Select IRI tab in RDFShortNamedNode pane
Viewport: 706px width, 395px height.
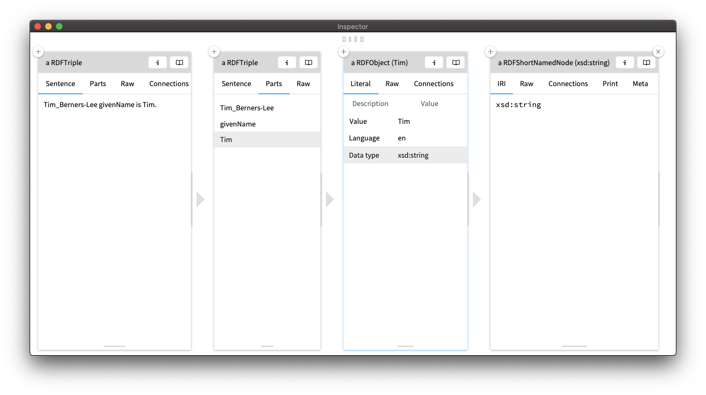(x=502, y=83)
